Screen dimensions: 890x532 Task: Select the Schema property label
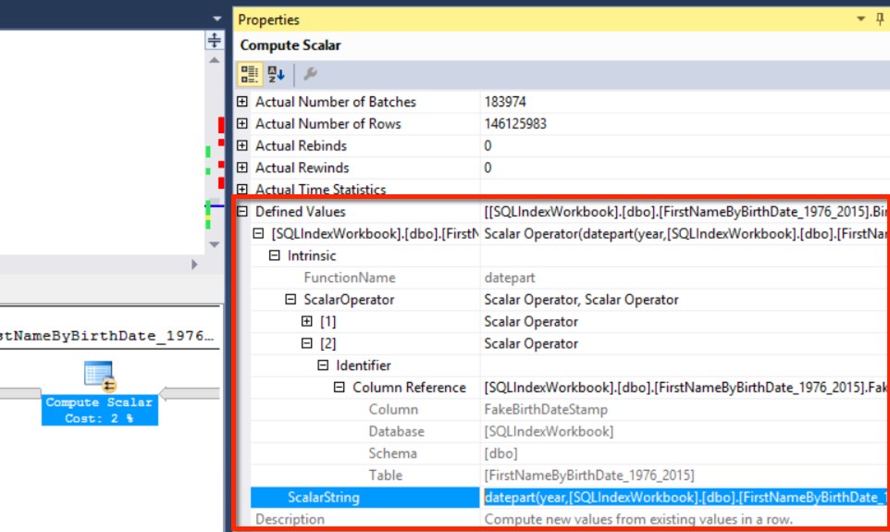click(x=393, y=453)
